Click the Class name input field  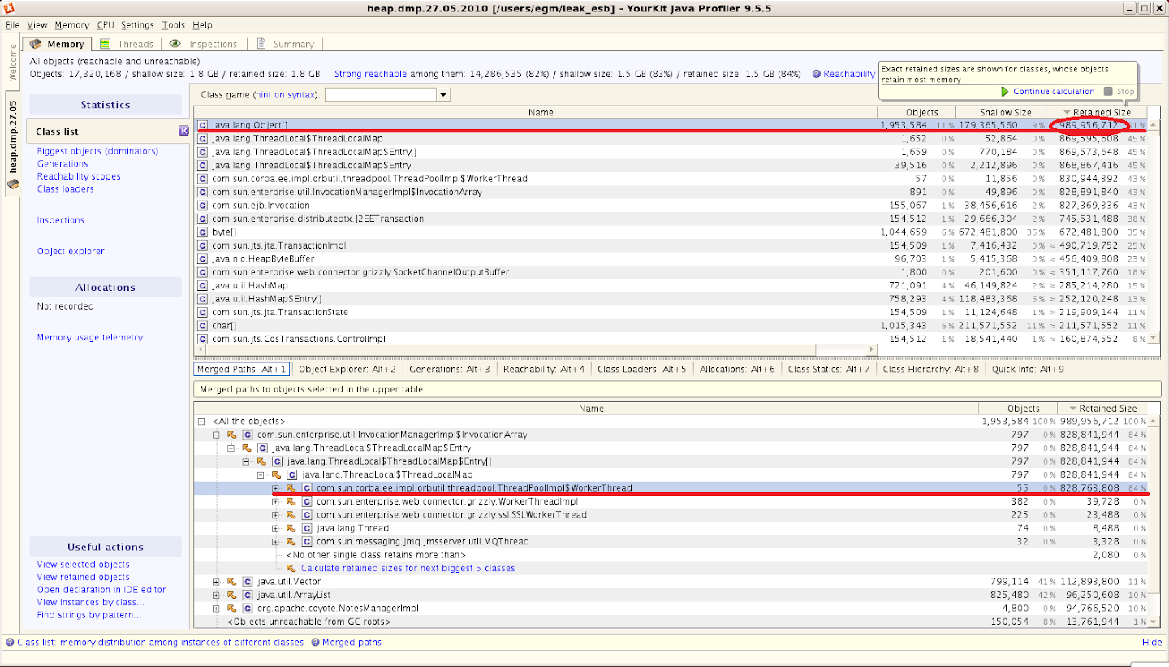[380, 95]
